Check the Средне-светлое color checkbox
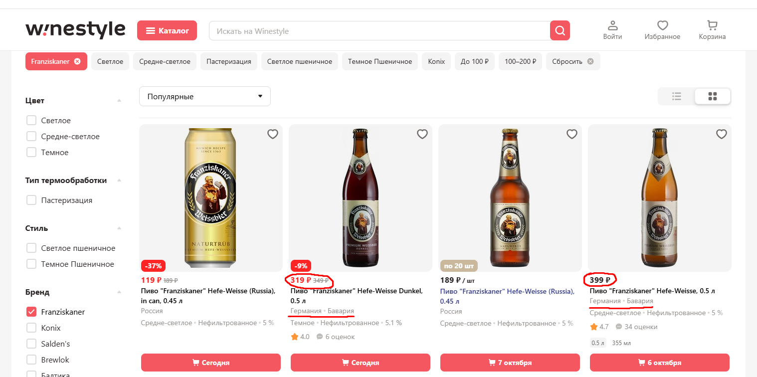Viewport: 757px width, 377px height. pyautogui.click(x=31, y=136)
